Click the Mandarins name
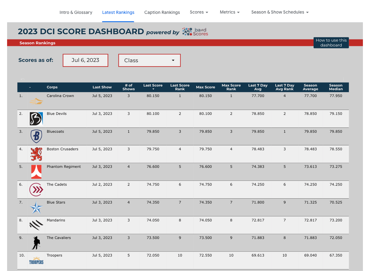This screenshot has width=370, height=271. [56, 220]
